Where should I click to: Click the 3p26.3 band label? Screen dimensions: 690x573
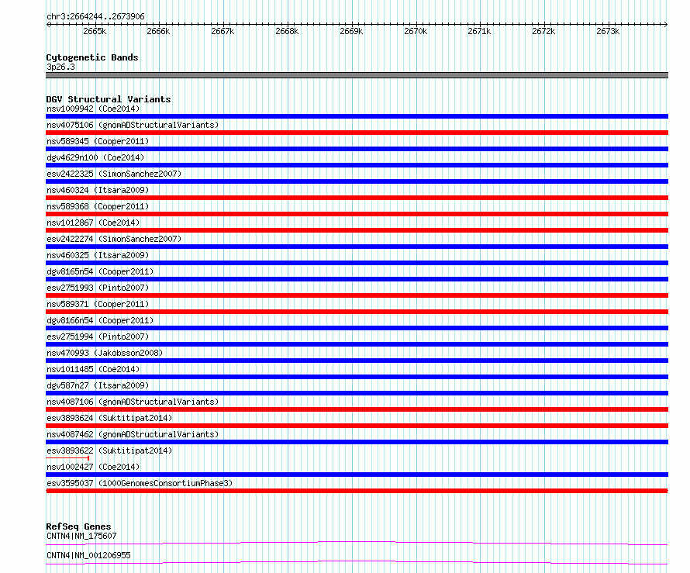tap(60, 67)
